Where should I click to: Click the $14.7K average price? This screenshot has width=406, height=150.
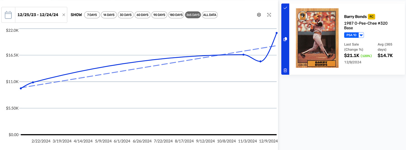click(385, 55)
